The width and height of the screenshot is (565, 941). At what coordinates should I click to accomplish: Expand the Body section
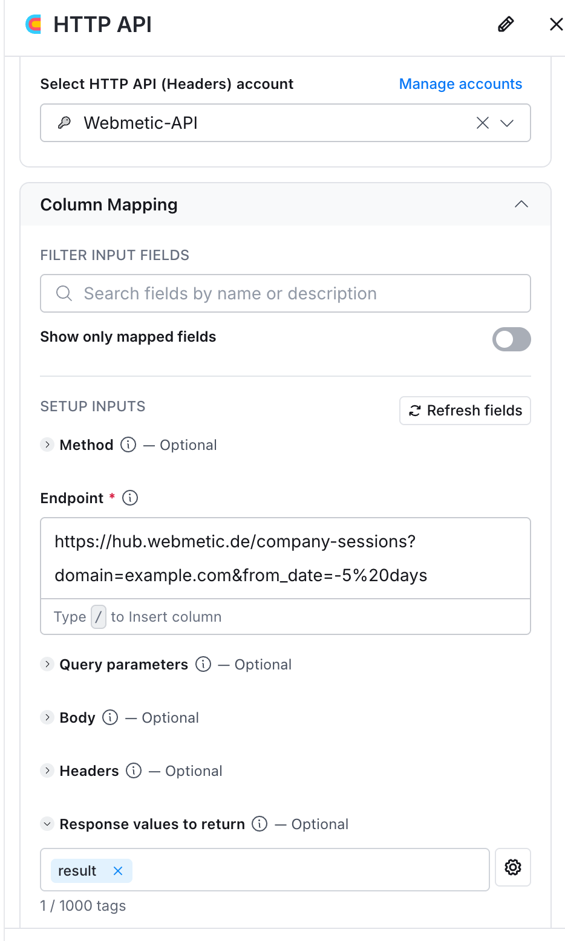point(47,718)
